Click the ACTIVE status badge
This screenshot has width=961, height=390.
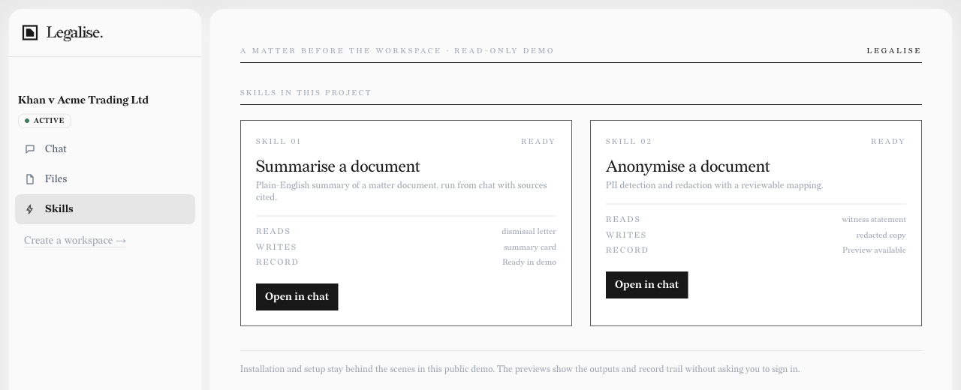tap(44, 121)
